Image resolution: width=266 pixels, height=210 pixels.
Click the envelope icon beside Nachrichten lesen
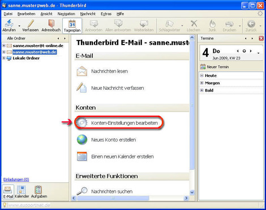click(82, 71)
